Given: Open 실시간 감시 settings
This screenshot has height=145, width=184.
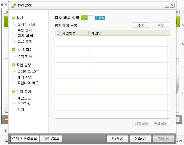Looking at the screenshot, I should (26, 24).
